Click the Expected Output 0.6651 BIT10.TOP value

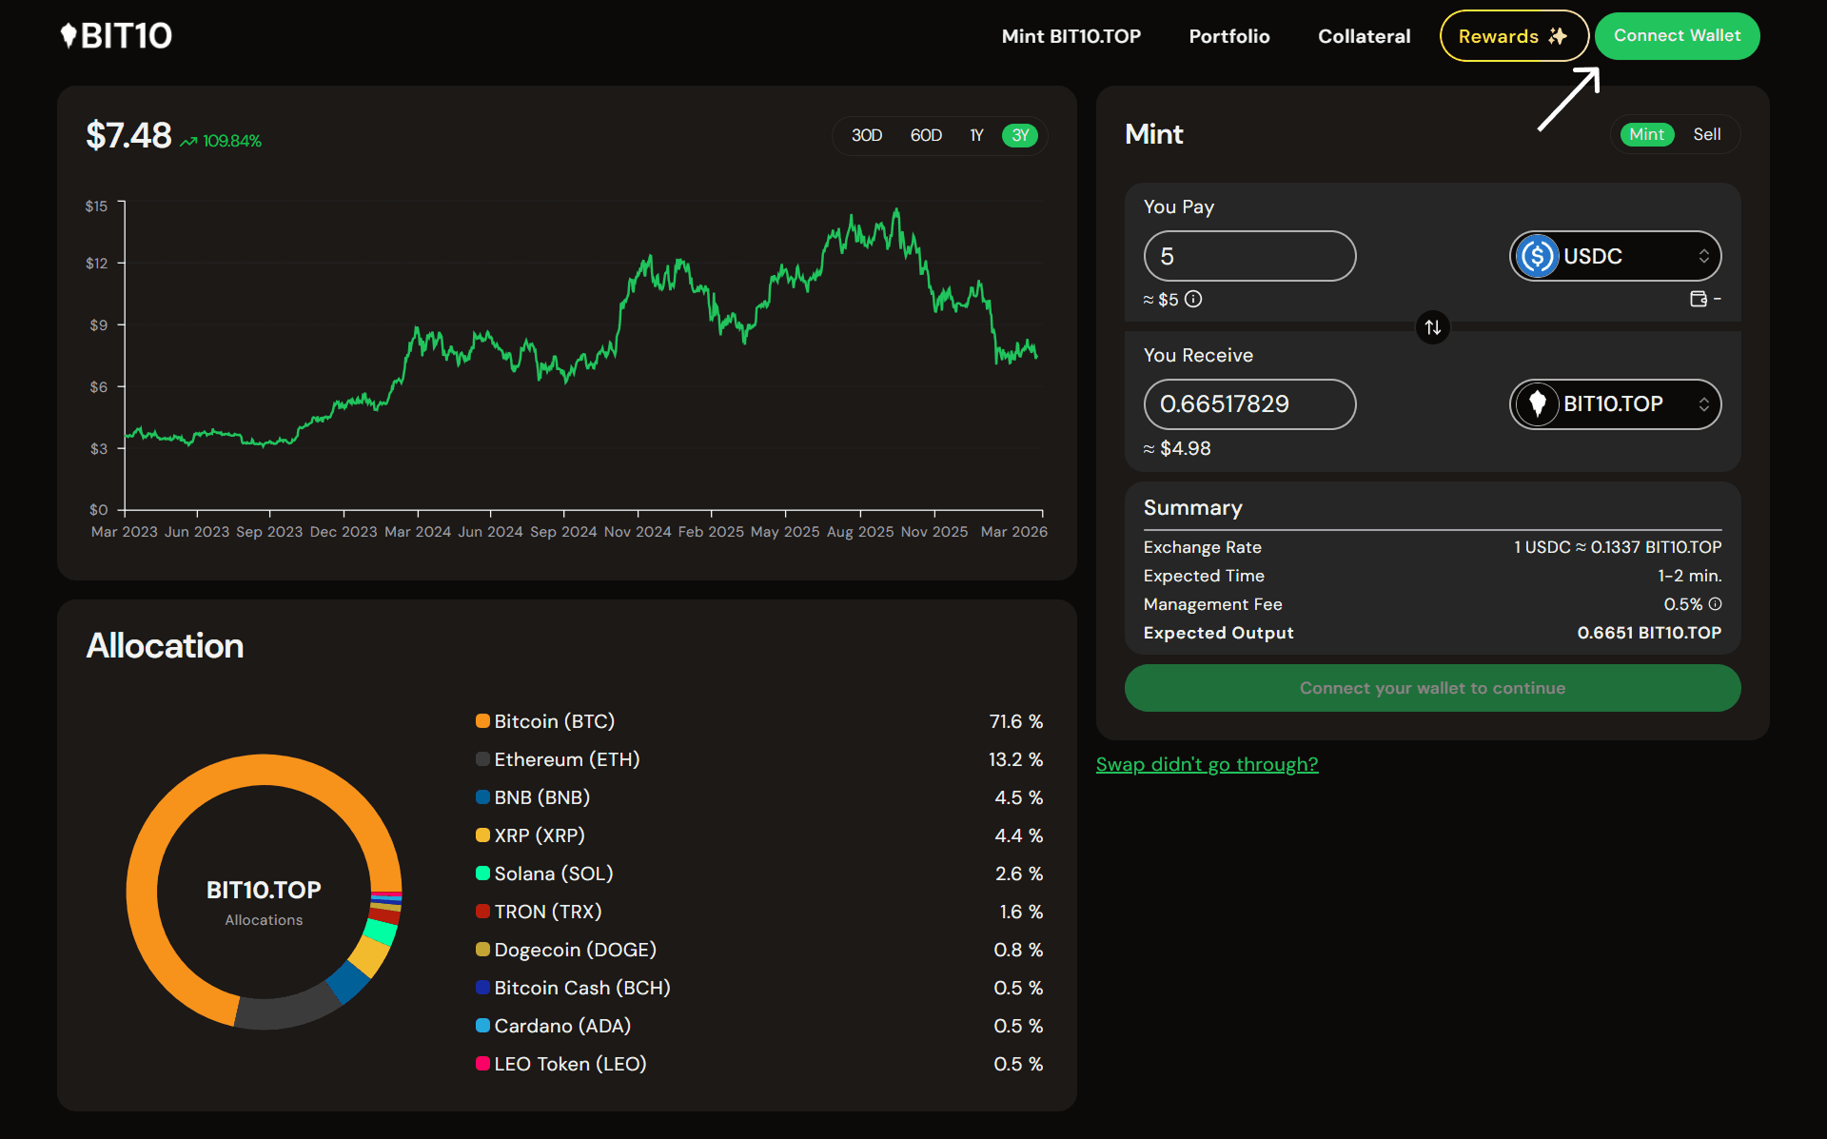pos(1649,633)
